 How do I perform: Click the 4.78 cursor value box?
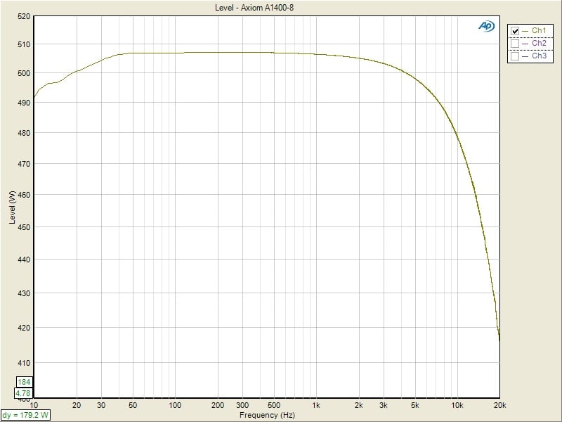(23, 393)
